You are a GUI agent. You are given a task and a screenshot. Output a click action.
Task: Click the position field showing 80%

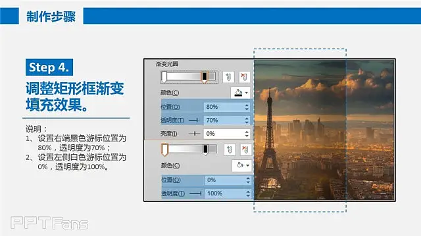coord(227,107)
